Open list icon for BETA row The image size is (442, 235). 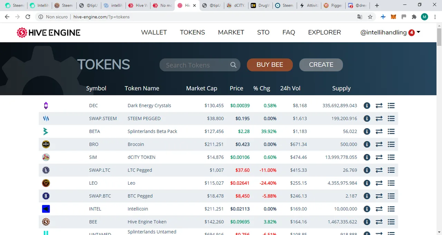coord(391,131)
